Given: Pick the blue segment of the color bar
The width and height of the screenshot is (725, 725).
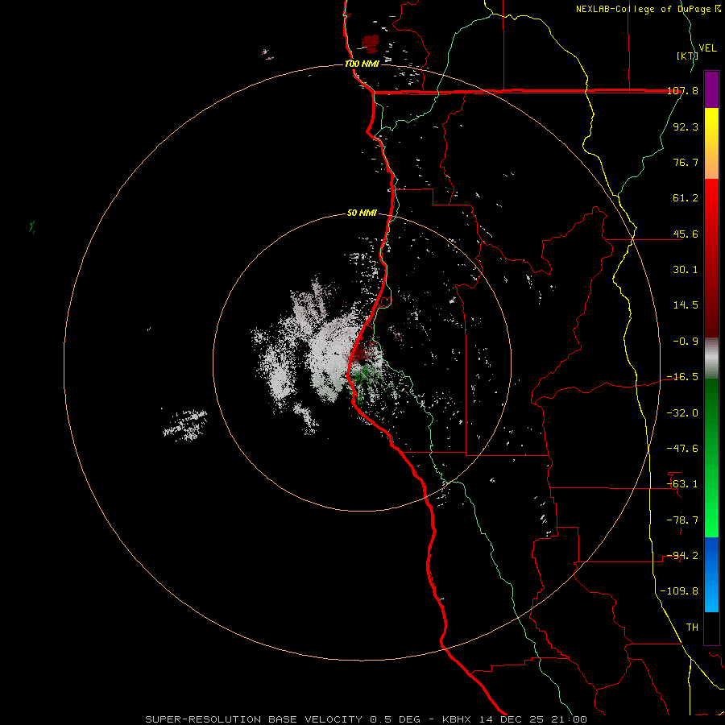Looking at the screenshot, I should (711, 574).
